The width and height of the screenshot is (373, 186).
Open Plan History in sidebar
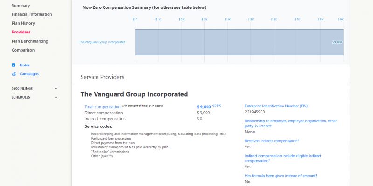point(23,23)
